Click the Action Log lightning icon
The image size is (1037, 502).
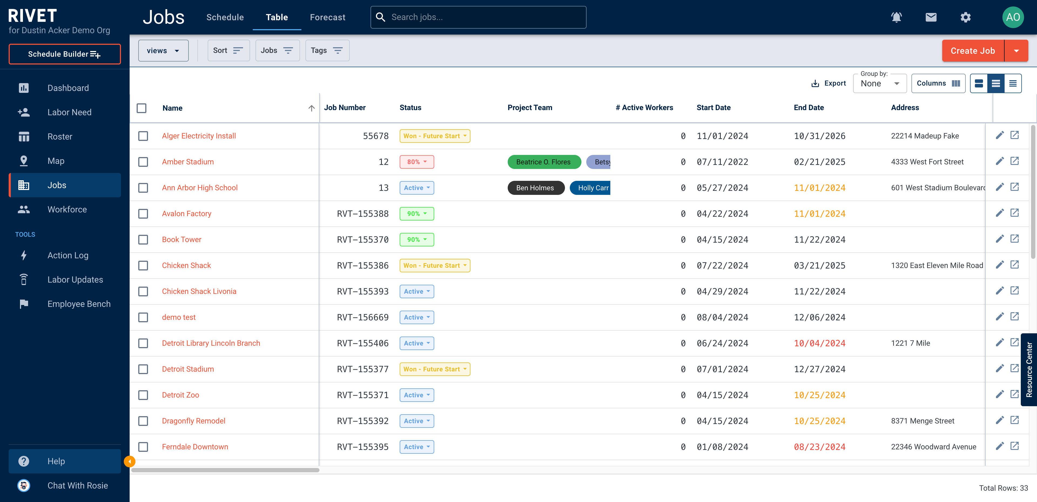24,255
